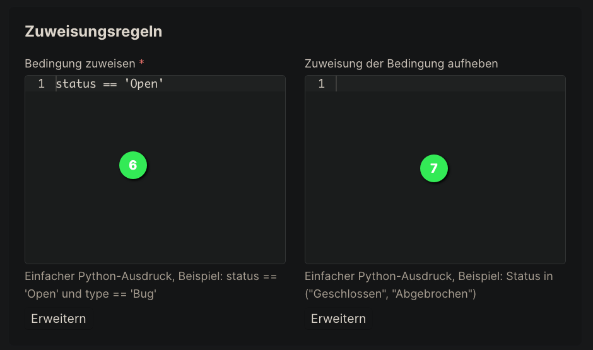
Task: Select line number 1 in unassign editor
Action: click(x=322, y=83)
